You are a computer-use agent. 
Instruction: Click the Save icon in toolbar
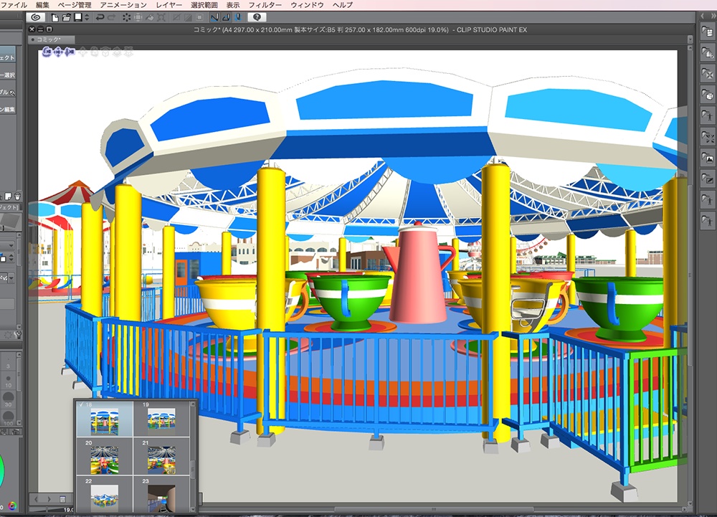tap(77, 16)
